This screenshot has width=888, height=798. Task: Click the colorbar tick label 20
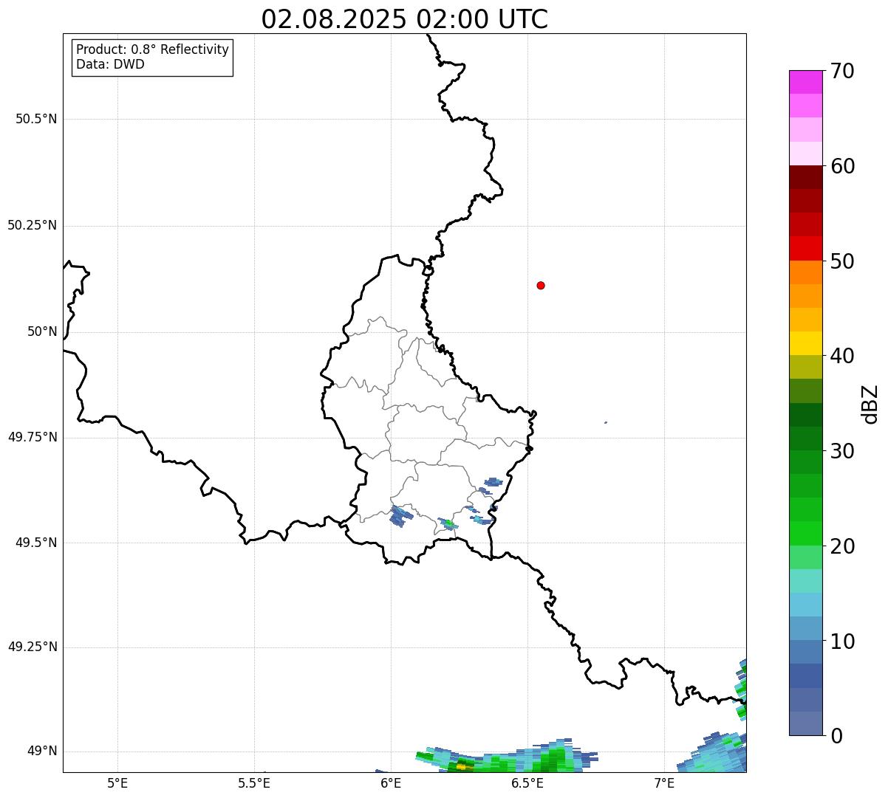pyautogui.click(x=842, y=546)
